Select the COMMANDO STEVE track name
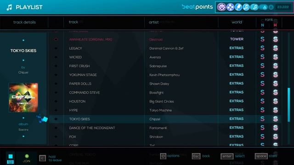The width and height of the screenshot is (294, 165). [x=85, y=93]
